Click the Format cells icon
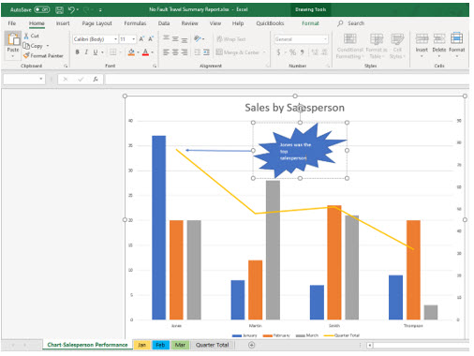474x356 pixels. point(456,38)
